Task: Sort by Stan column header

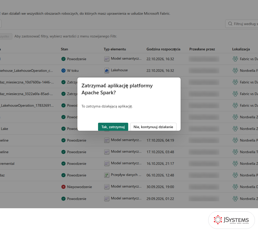Action: click(64, 49)
